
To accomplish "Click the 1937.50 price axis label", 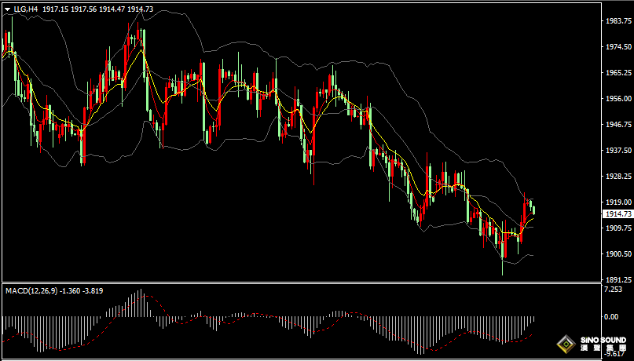I will click(x=618, y=151).
